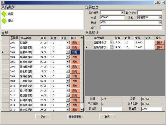Select the 赠饮 category icon
Image resolution: width=166 pixels, height=125 pixels.
coord(4,20)
